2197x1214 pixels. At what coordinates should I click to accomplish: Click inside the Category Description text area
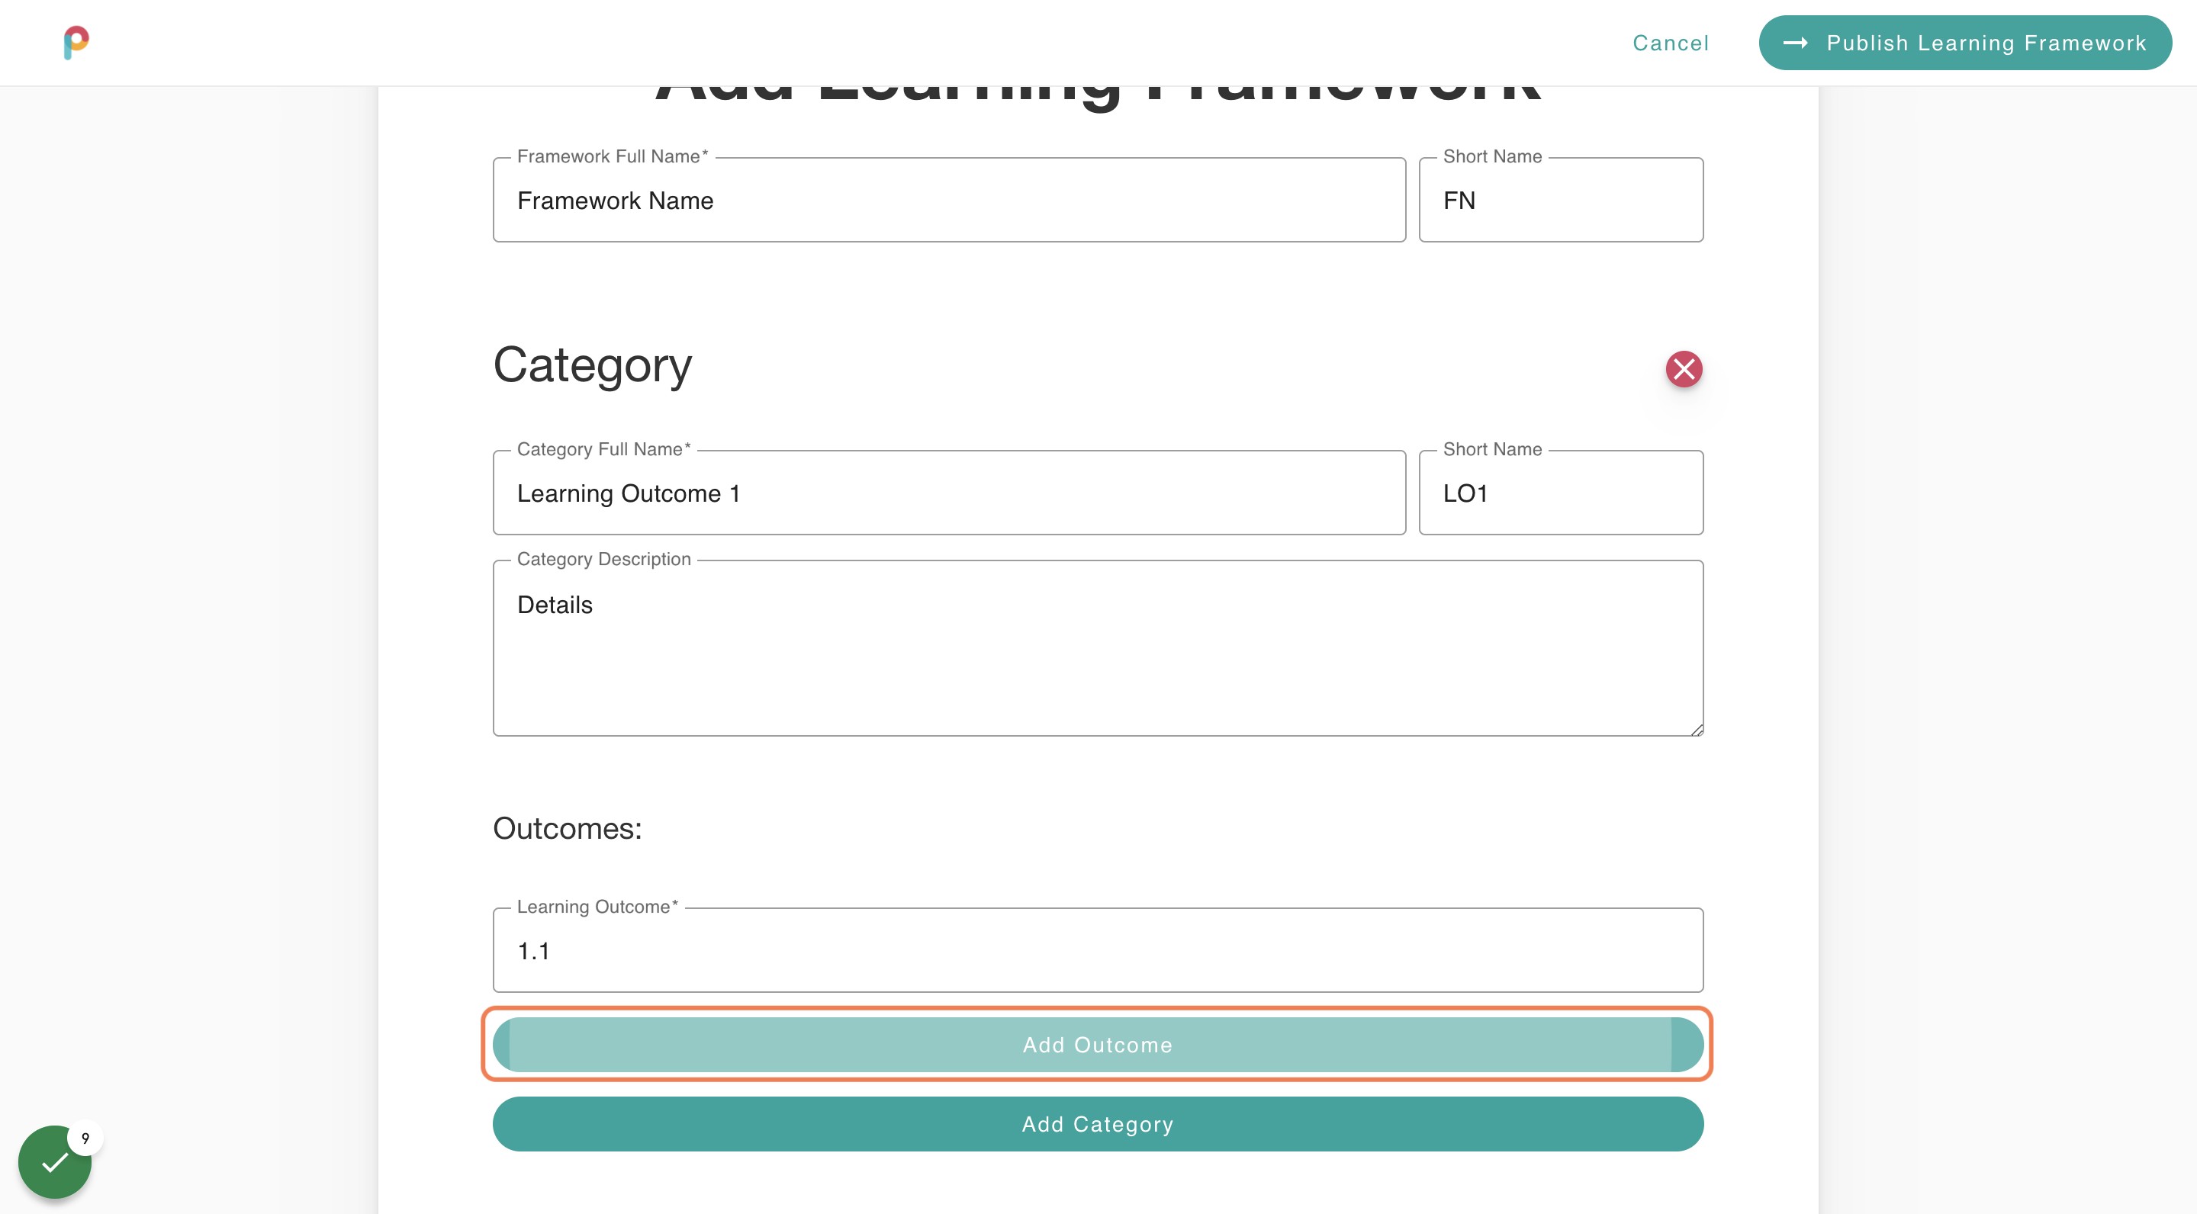pyautogui.click(x=1098, y=648)
